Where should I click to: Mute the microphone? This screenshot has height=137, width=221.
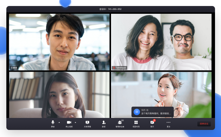[53, 124]
